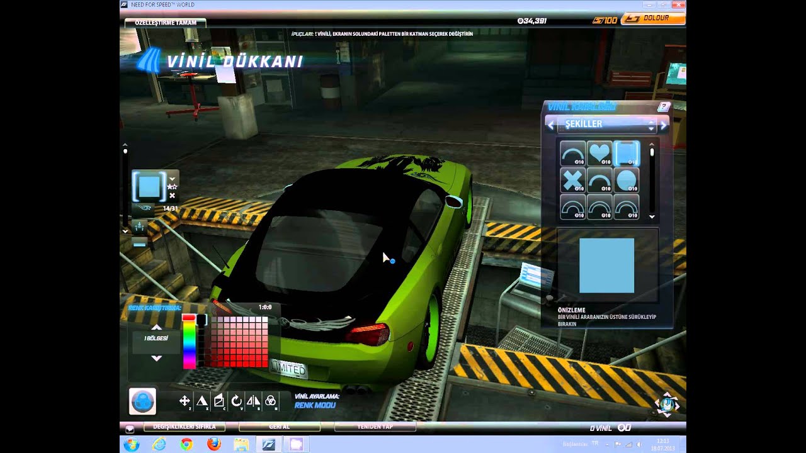This screenshot has height=453, width=806.
Task: Select the 1 BÖLGESİ region label
Action: click(x=156, y=338)
